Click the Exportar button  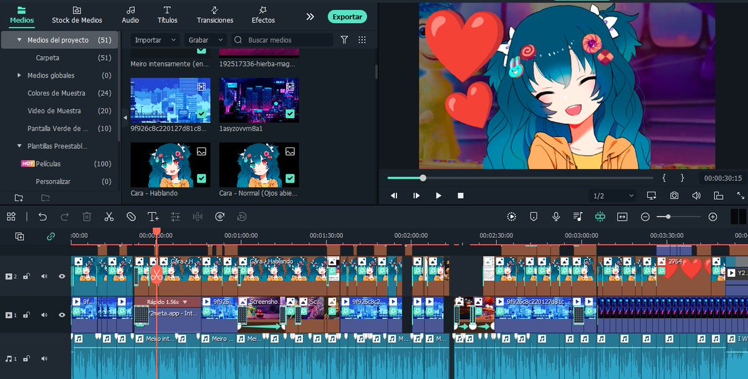tap(347, 17)
